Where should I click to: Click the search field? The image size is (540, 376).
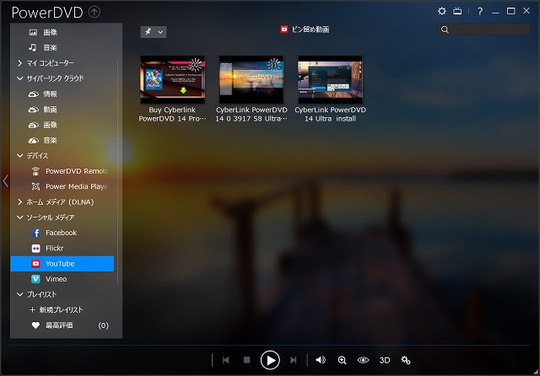[483, 30]
